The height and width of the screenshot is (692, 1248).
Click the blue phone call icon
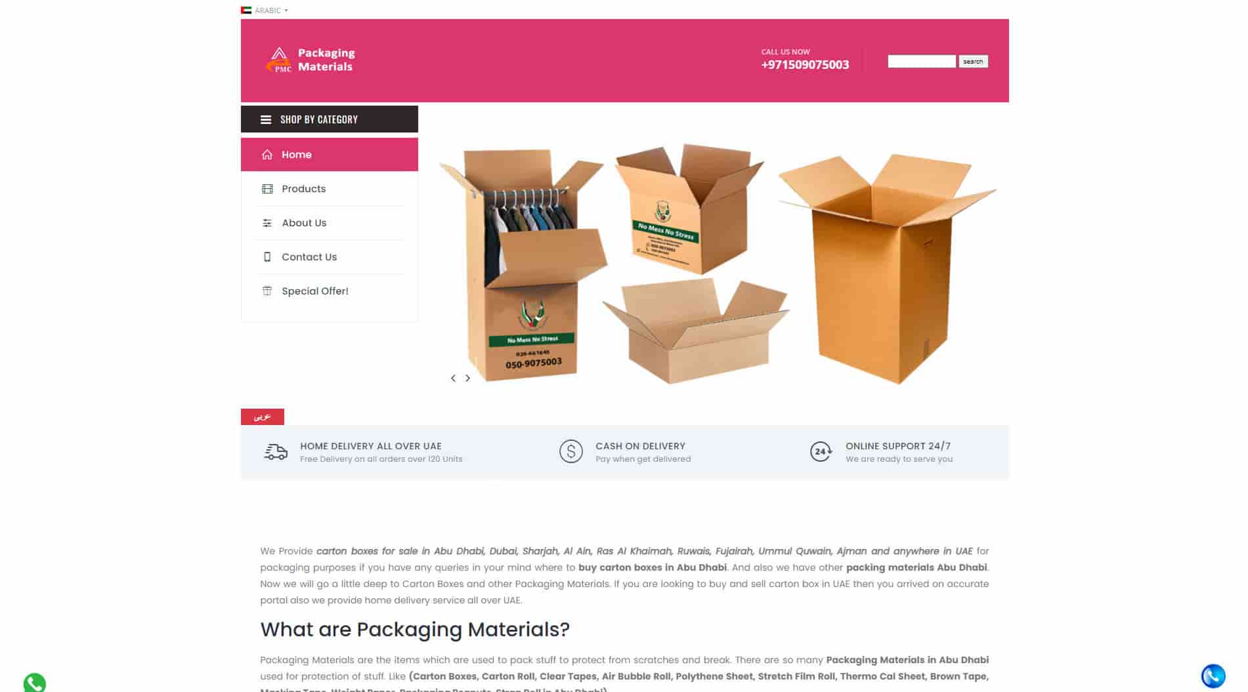[x=1213, y=676]
